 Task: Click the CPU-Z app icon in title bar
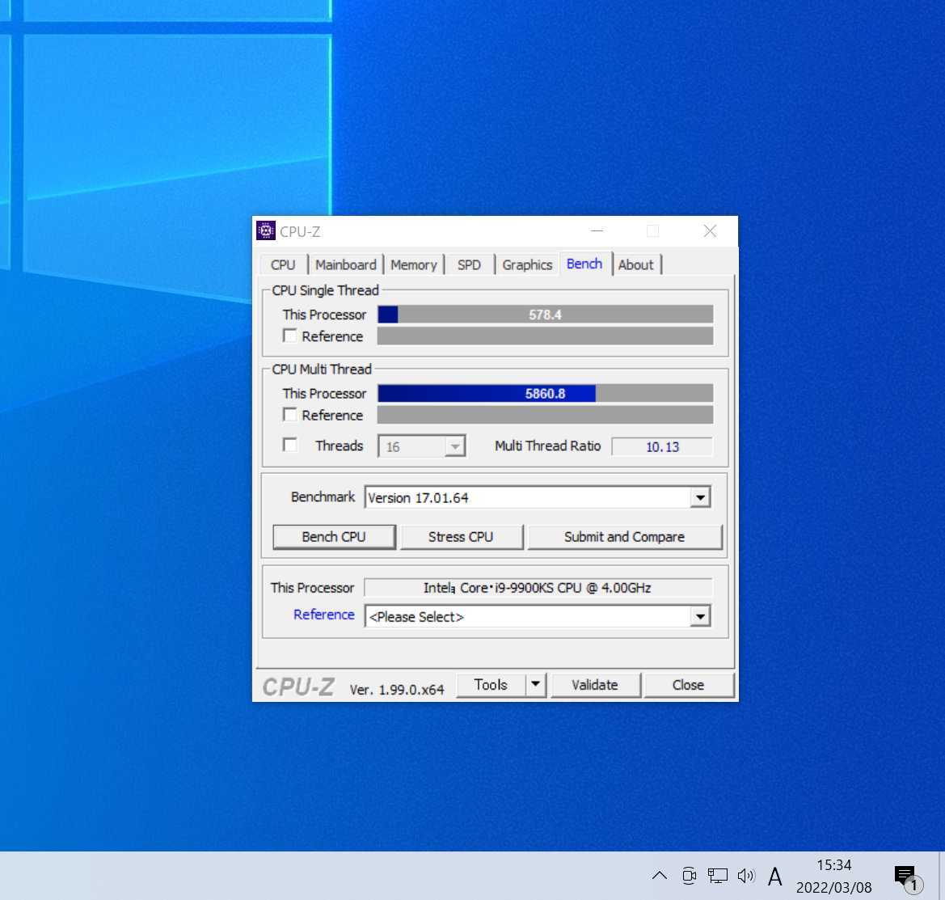click(266, 231)
